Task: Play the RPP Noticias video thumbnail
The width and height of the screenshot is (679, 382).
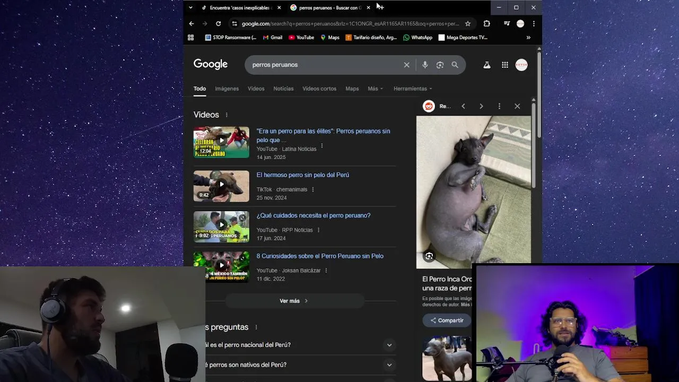Action: tap(221, 227)
